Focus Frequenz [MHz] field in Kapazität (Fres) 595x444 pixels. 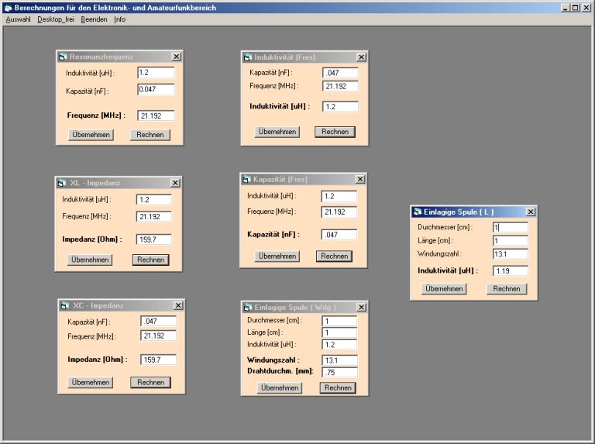pyautogui.click(x=339, y=212)
